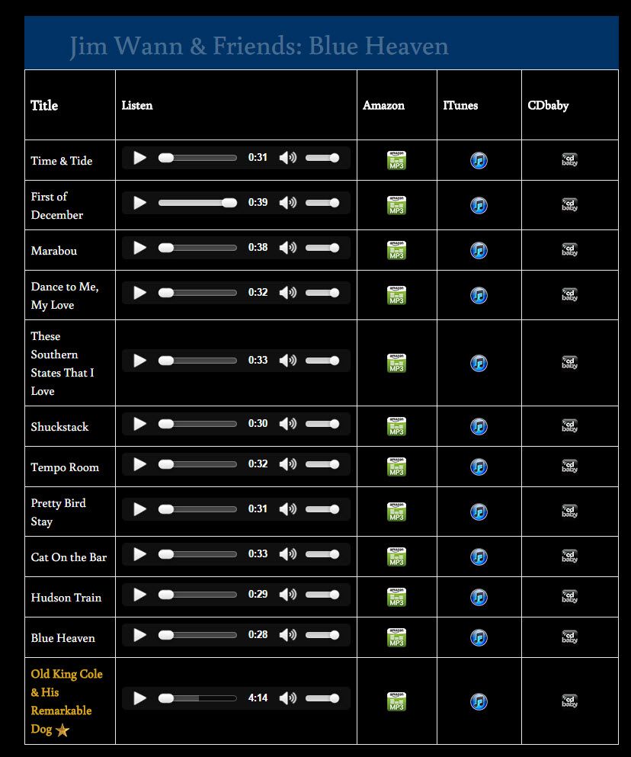Image resolution: width=631 pixels, height=757 pixels.
Task: Adjust the volume slider for Tempo Room
Action: pos(322,464)
